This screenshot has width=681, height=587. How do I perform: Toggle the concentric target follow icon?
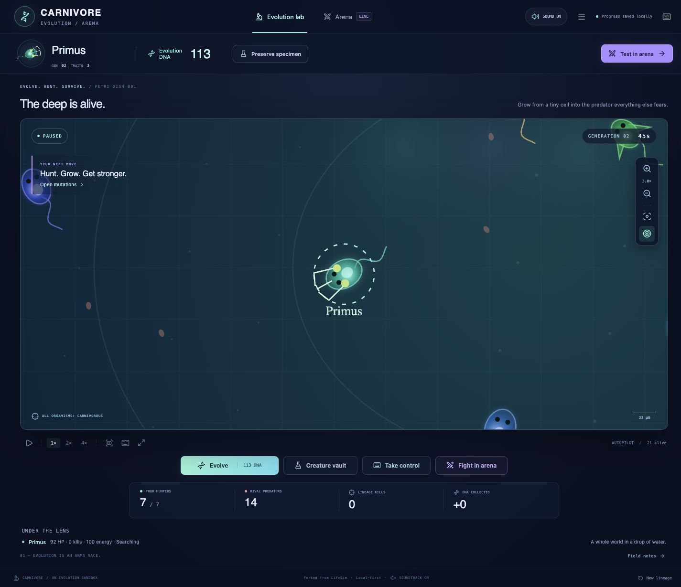click(647, 234)
